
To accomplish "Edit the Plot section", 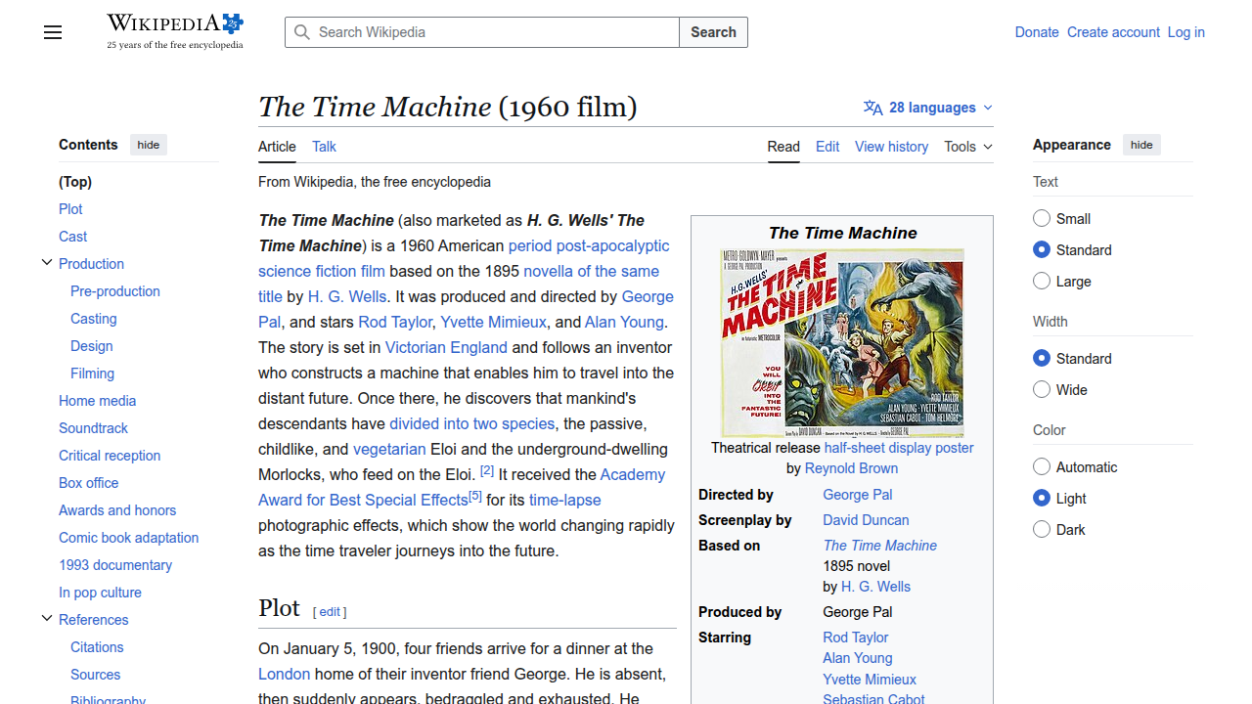I will click(x=330, y=612).
